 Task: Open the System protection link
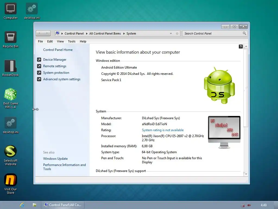click(x=56, y=73)
